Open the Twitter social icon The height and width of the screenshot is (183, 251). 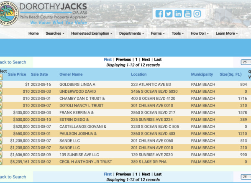(169, 14)
